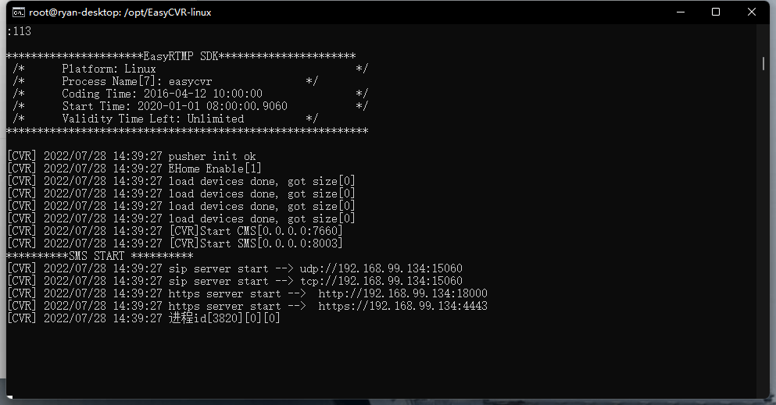Viewport: 776px width, 405px height.
Task: Click the empty scrollbar track below the thumb
Action: pos(763,234)
